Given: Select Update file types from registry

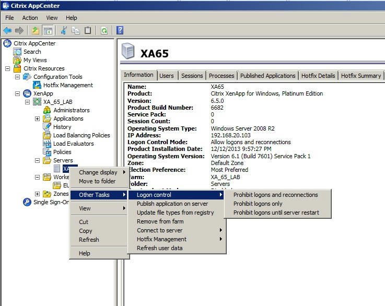Looking at the screenshot, I should [176, 213].
